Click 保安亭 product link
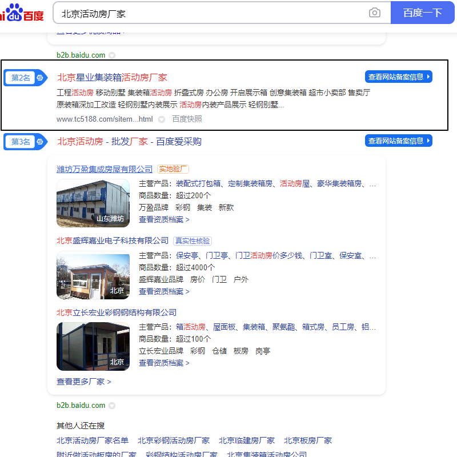 (187, 255)
